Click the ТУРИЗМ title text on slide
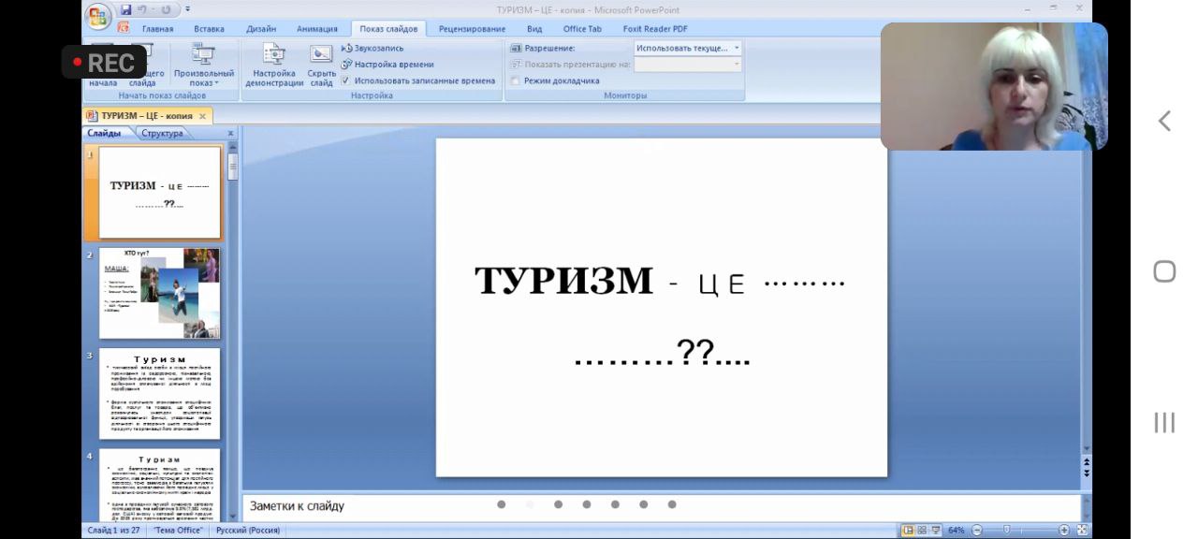The height and width of the screenshot is (539, 1198). pos(563,281)
